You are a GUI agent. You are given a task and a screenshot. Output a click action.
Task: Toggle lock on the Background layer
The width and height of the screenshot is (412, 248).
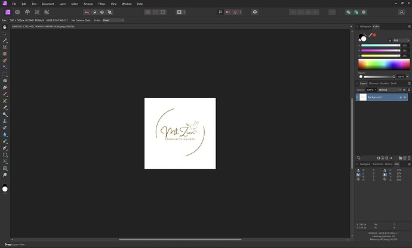coord(401,97)
